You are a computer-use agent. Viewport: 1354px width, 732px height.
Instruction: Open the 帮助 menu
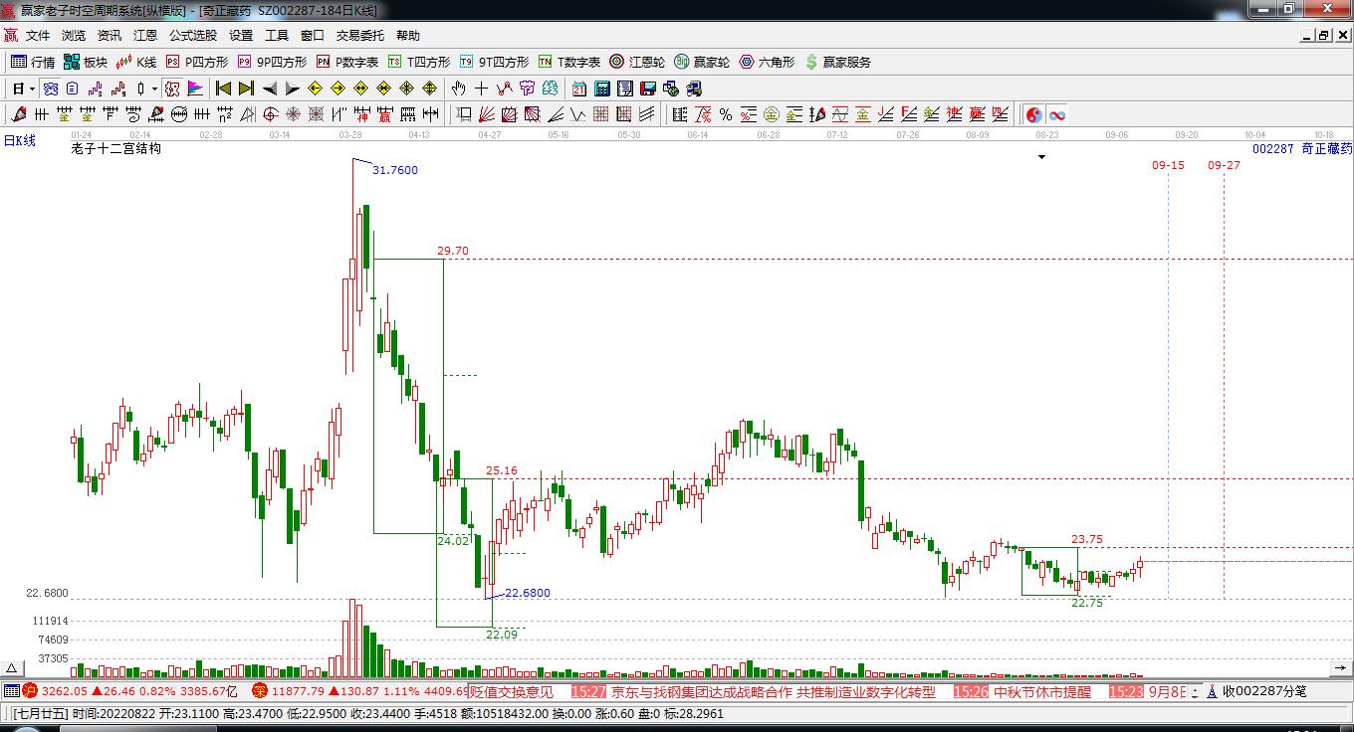[407, 36]
